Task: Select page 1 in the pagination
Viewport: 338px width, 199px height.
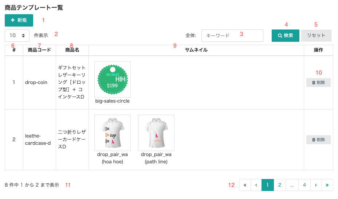Action: coord(267,185)
